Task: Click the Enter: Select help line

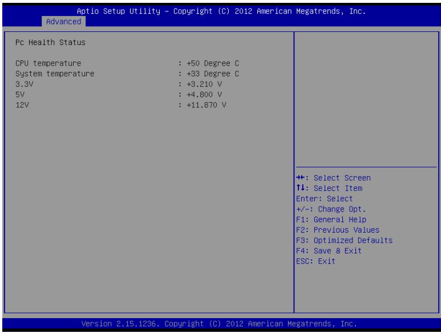Action: (x=324, y=198)
